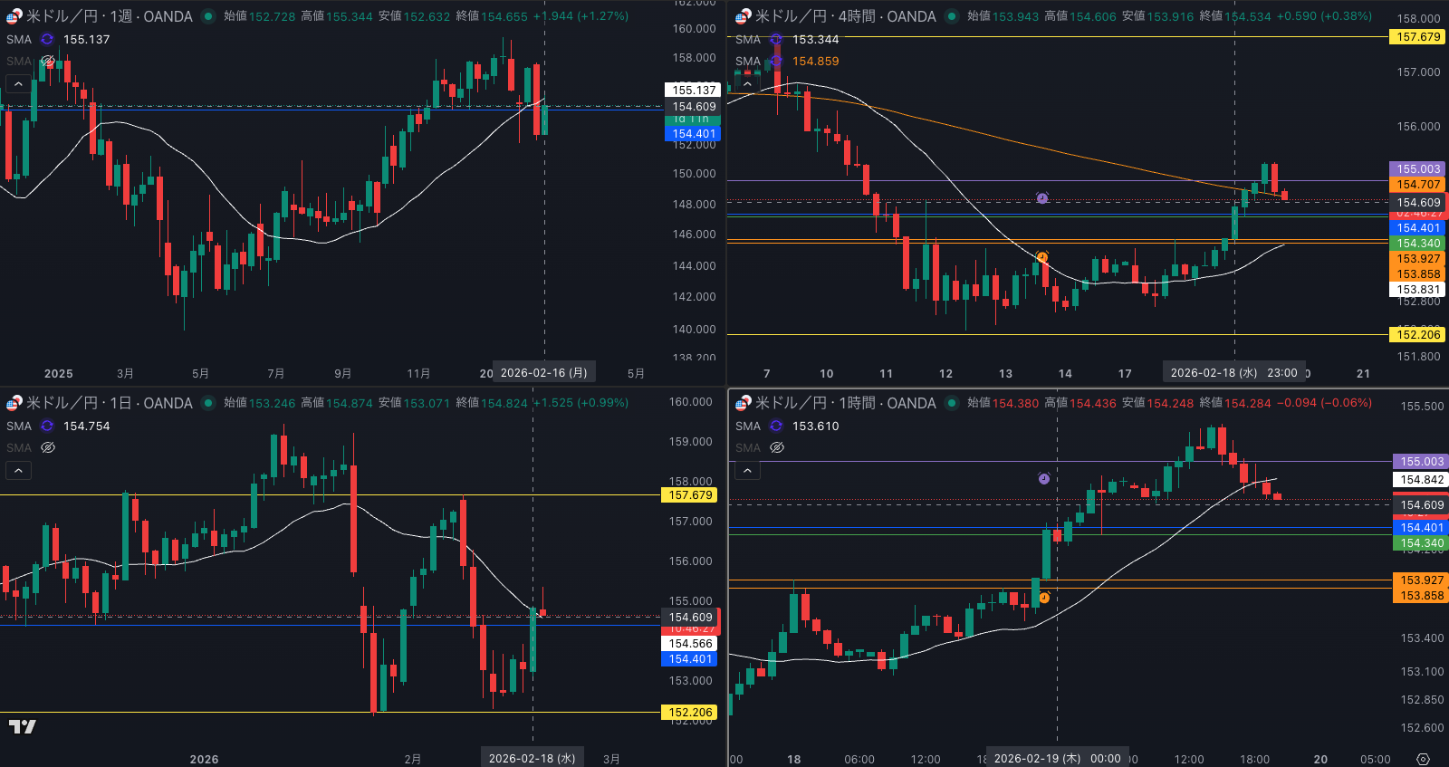Click the yellow 157.679 price label on the daily chart
This screenshot has width=1449, height=767.
click(691, 495)
